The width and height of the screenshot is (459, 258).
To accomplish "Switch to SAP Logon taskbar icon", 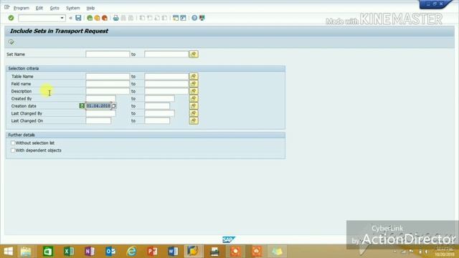I will click(x=194, y=252).
